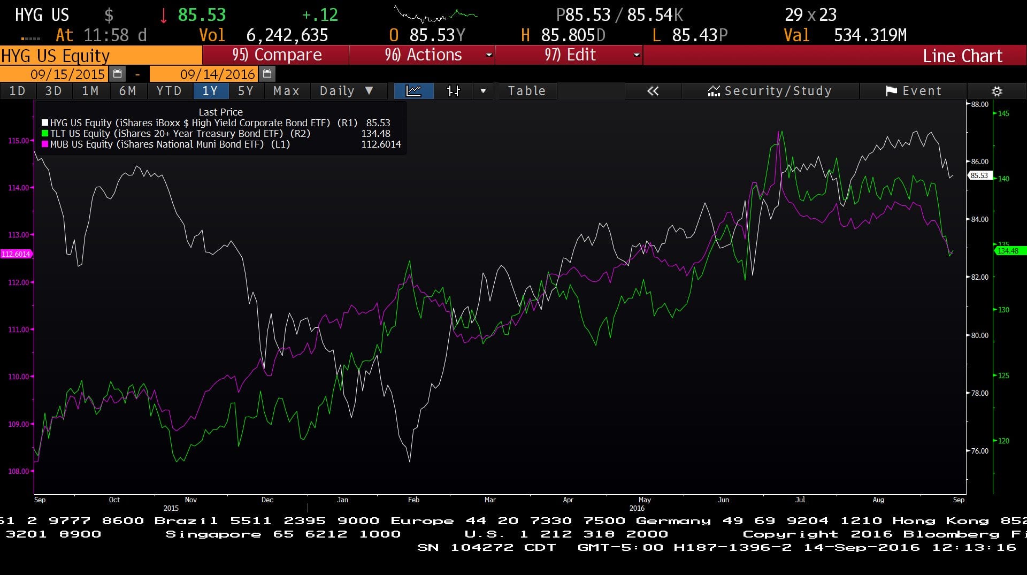
Task: Click the Last Price legend heading
Action: coord(220,112)
